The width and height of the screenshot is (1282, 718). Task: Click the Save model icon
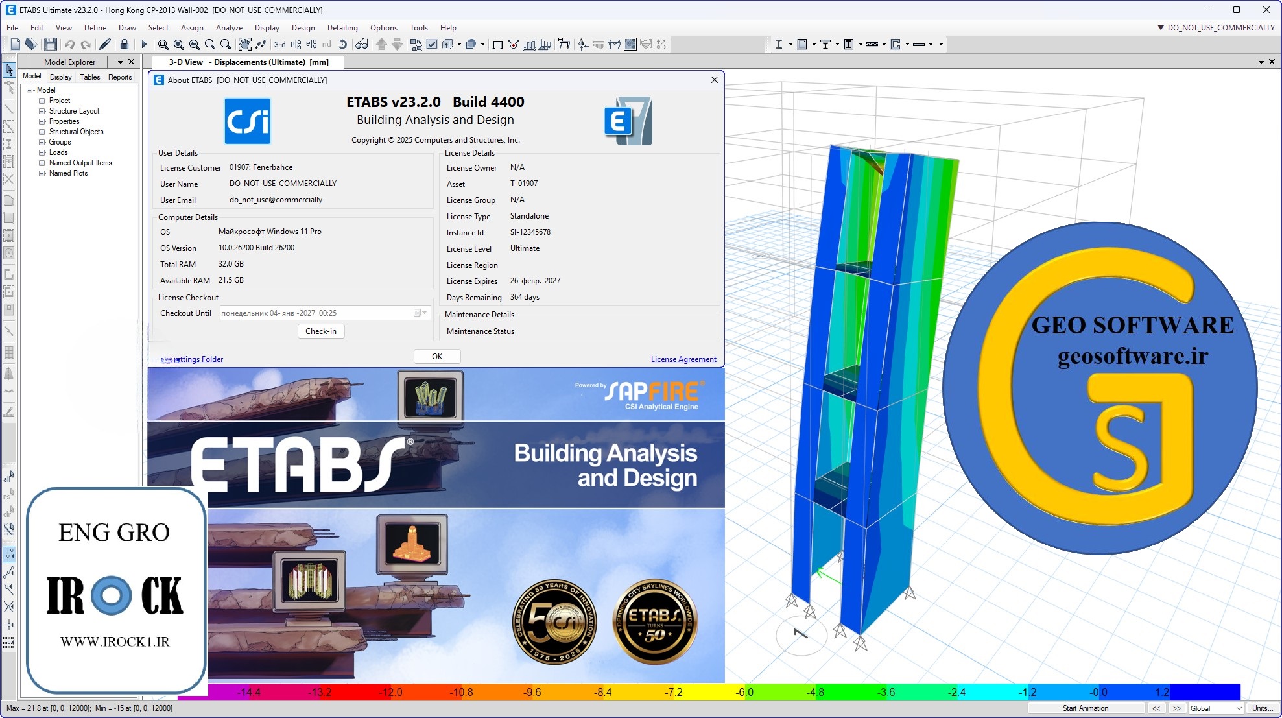[50, 44]
